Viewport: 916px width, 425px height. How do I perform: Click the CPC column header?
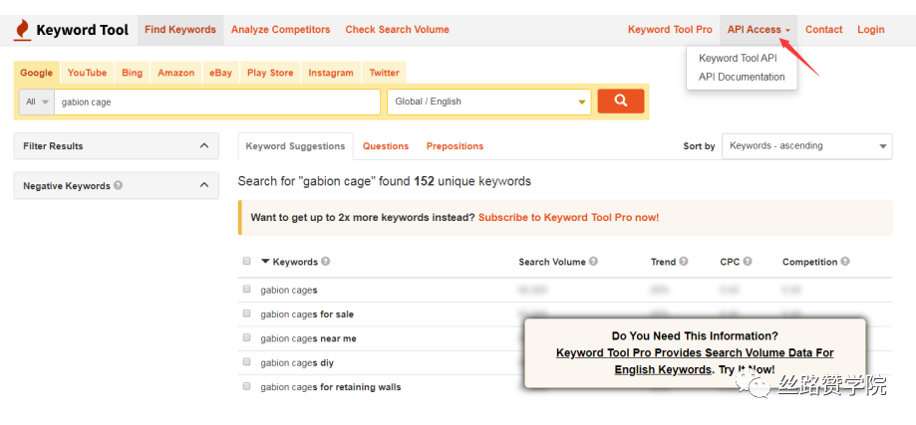(x=730, y=262)
